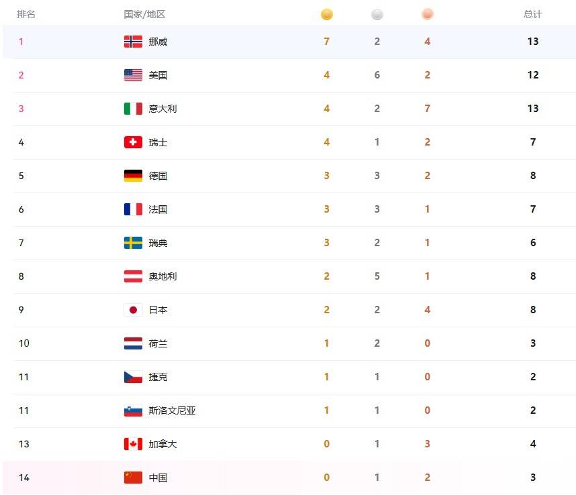Click the 排名 rank column header
The height and width of the screenshot is (495, 576).
[x=26, y=14]
